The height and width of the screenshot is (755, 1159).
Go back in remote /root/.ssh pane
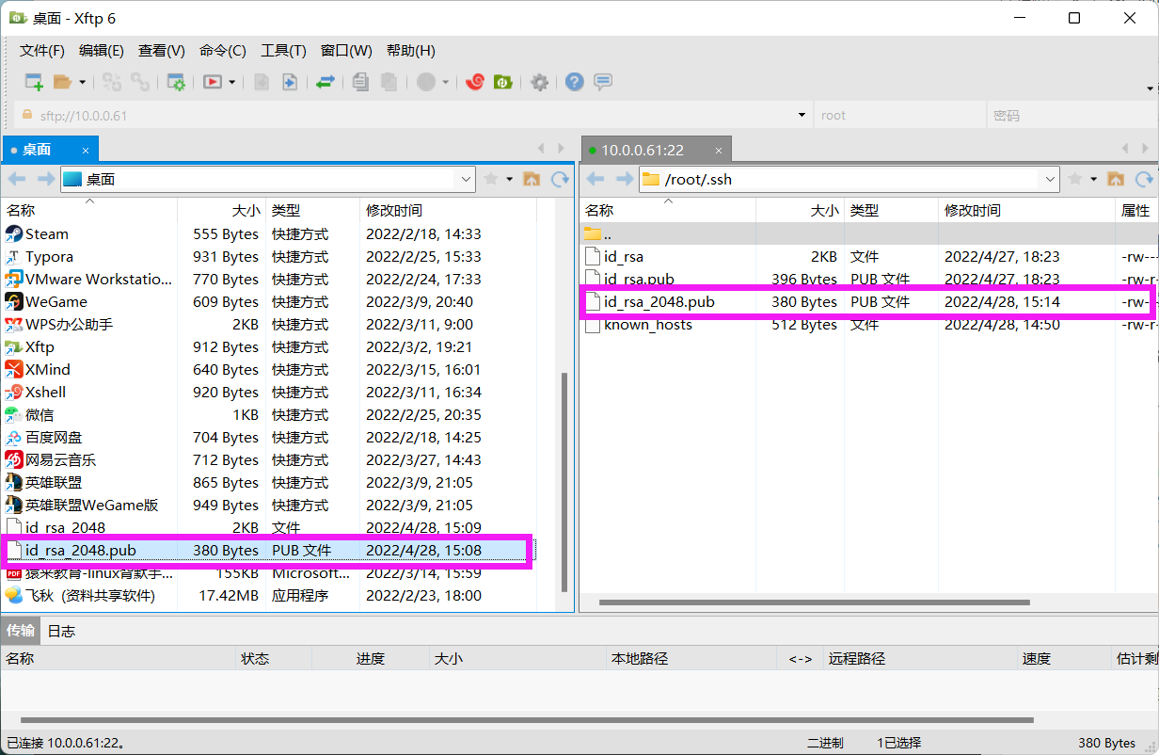[x=595, y=179]
